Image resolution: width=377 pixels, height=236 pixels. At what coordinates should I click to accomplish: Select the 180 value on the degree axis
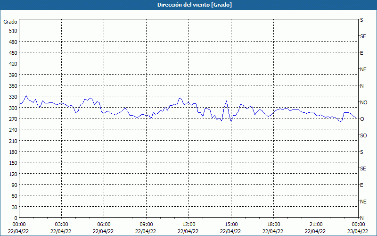click(13, 152)
